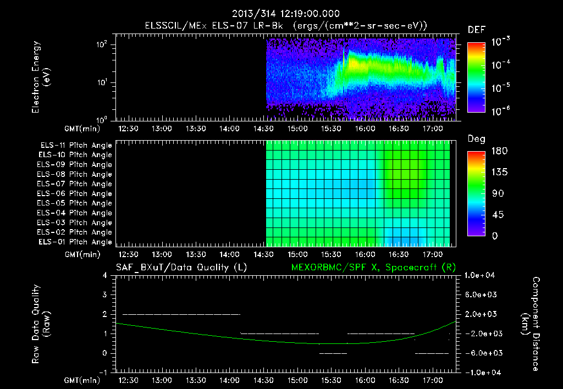Click the ELS-11 Pitch Angle row label
The height and width of the screenshot is (389, 563).
coord(76,146)
